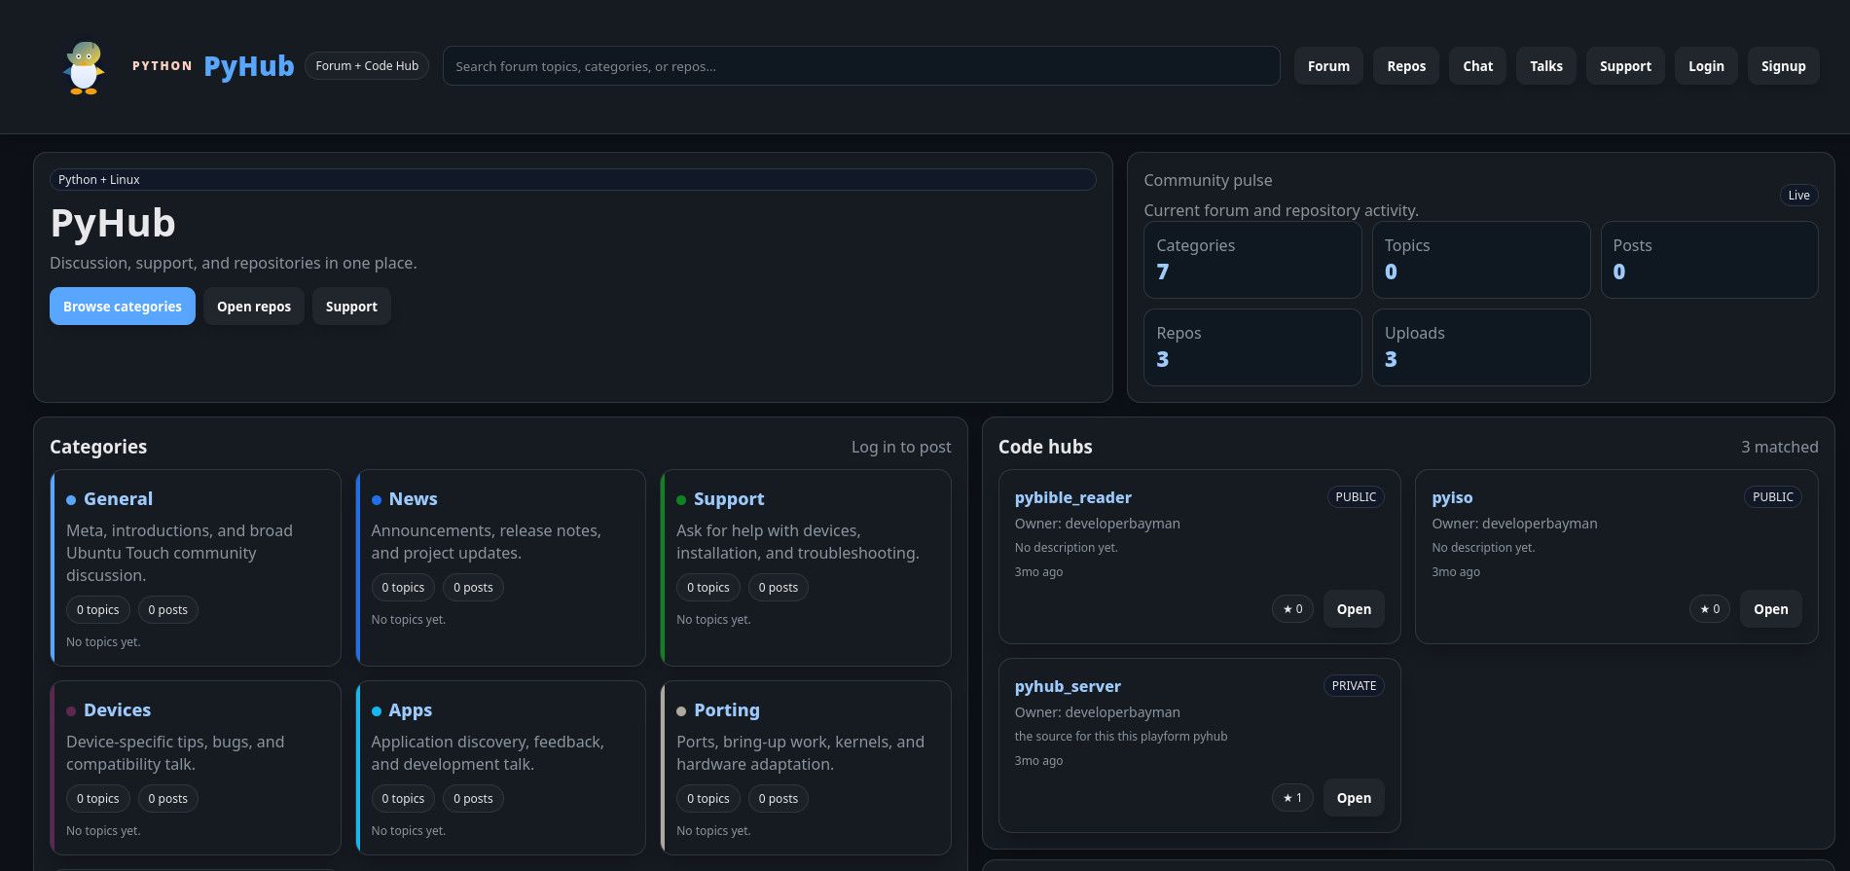Follow the Log in to post link
Screen dimensions: 1850x871
tap(900, 447)
